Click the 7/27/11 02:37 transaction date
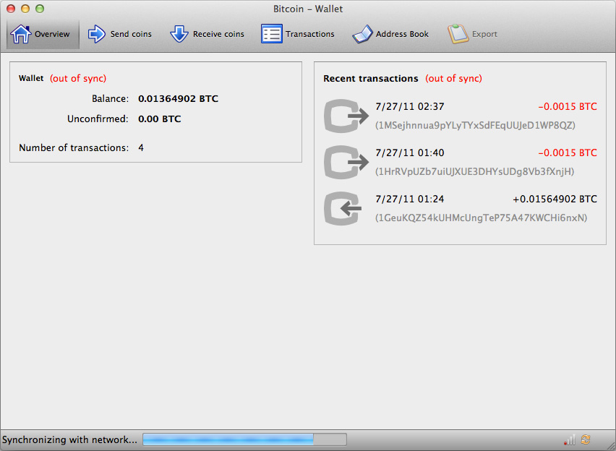The width and height of the screenshot is (616, 451). click(x=410, y=106)
